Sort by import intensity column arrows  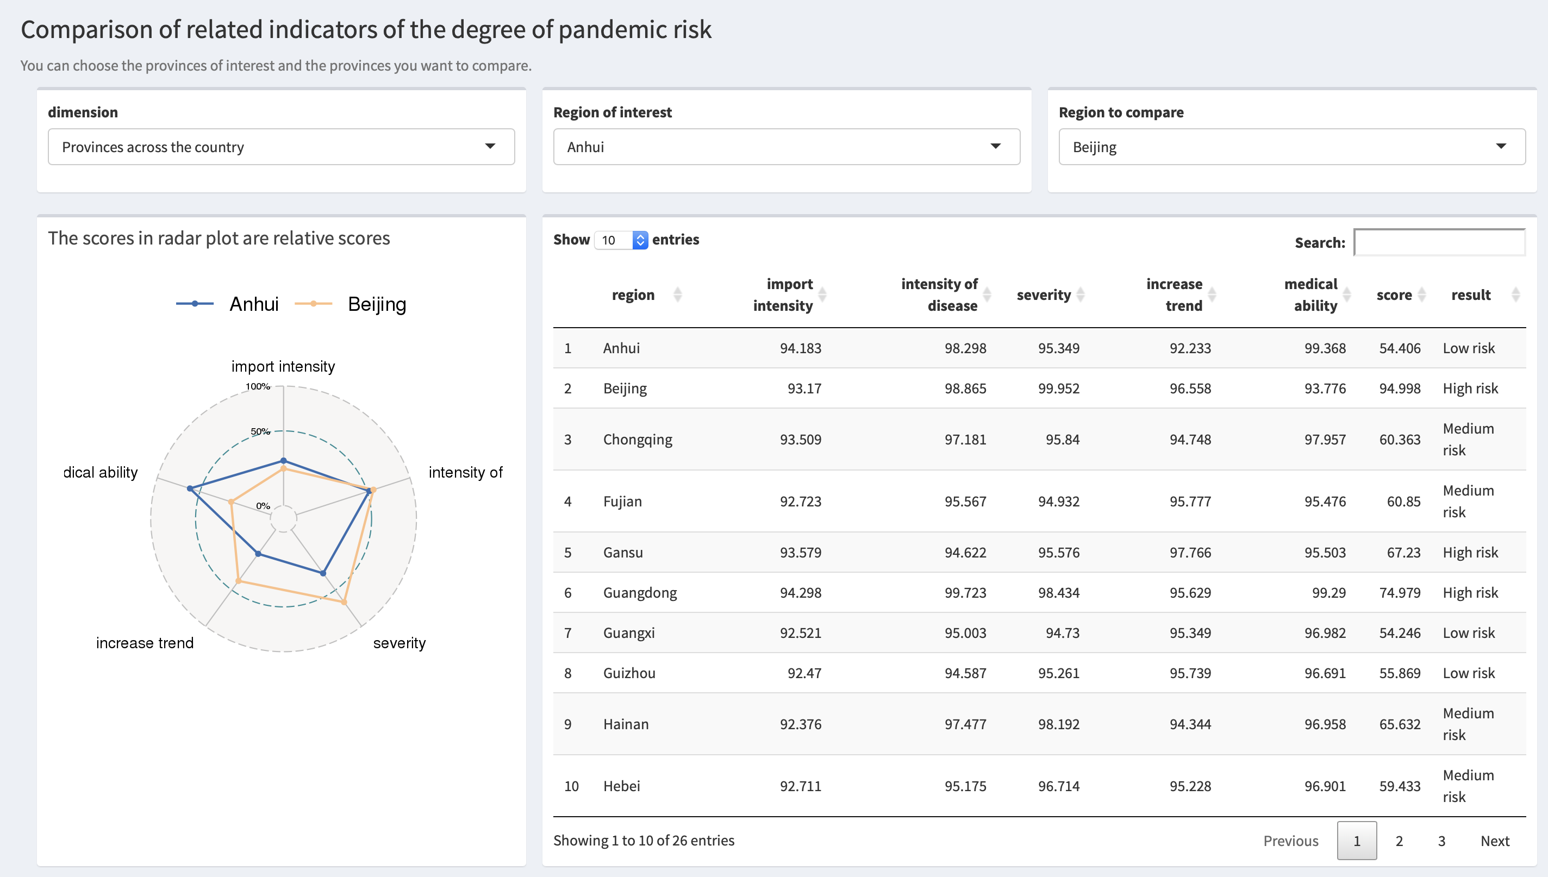point(822,295)
